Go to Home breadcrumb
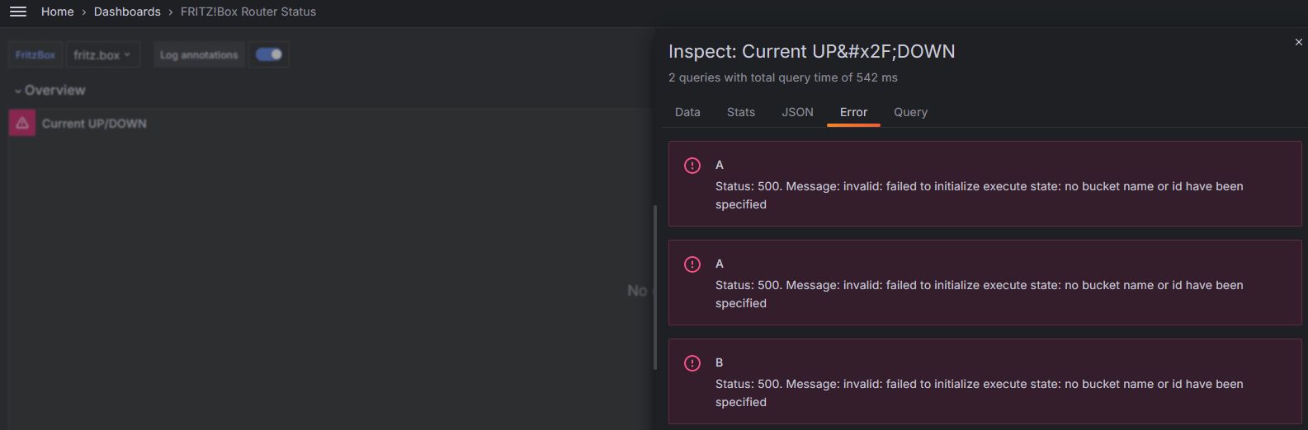Viewport: 1308px width, 430px height. pyautogui.click(x=58, y=12)
